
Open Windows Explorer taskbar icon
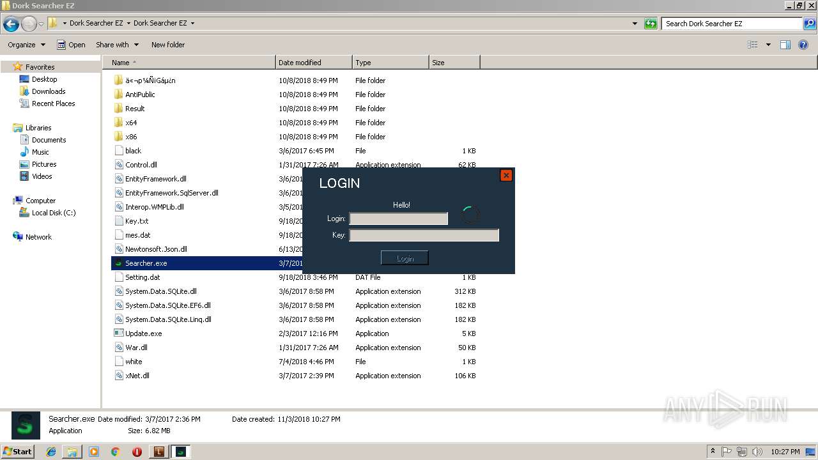coord(72,452)
